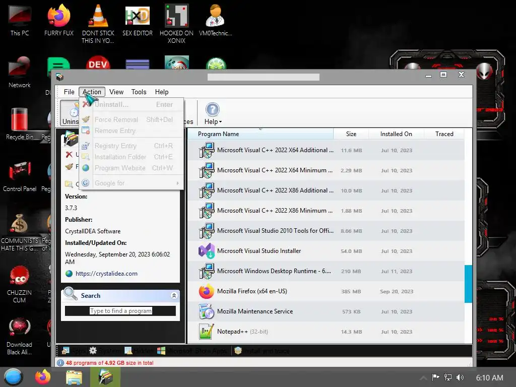Open File Explorer from the taskbar
This screenshot has width=516, height=387.
74,377
